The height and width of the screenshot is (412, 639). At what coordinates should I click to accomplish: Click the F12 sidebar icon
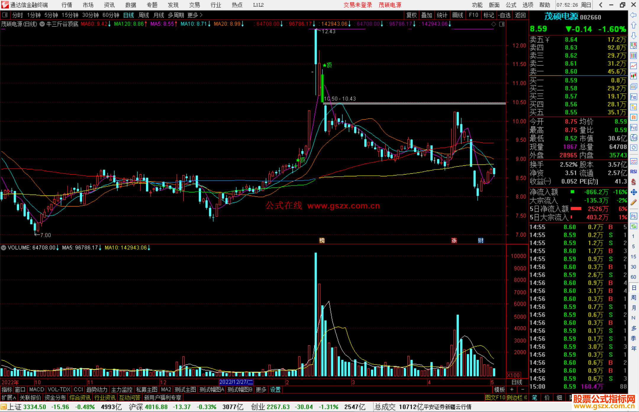pos(633,128)
